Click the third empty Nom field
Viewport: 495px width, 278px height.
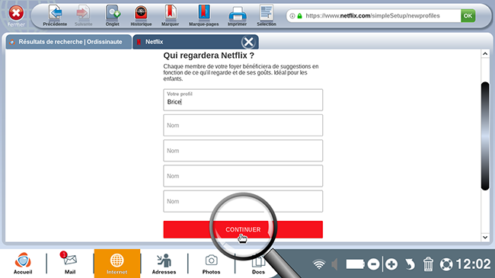243,176
